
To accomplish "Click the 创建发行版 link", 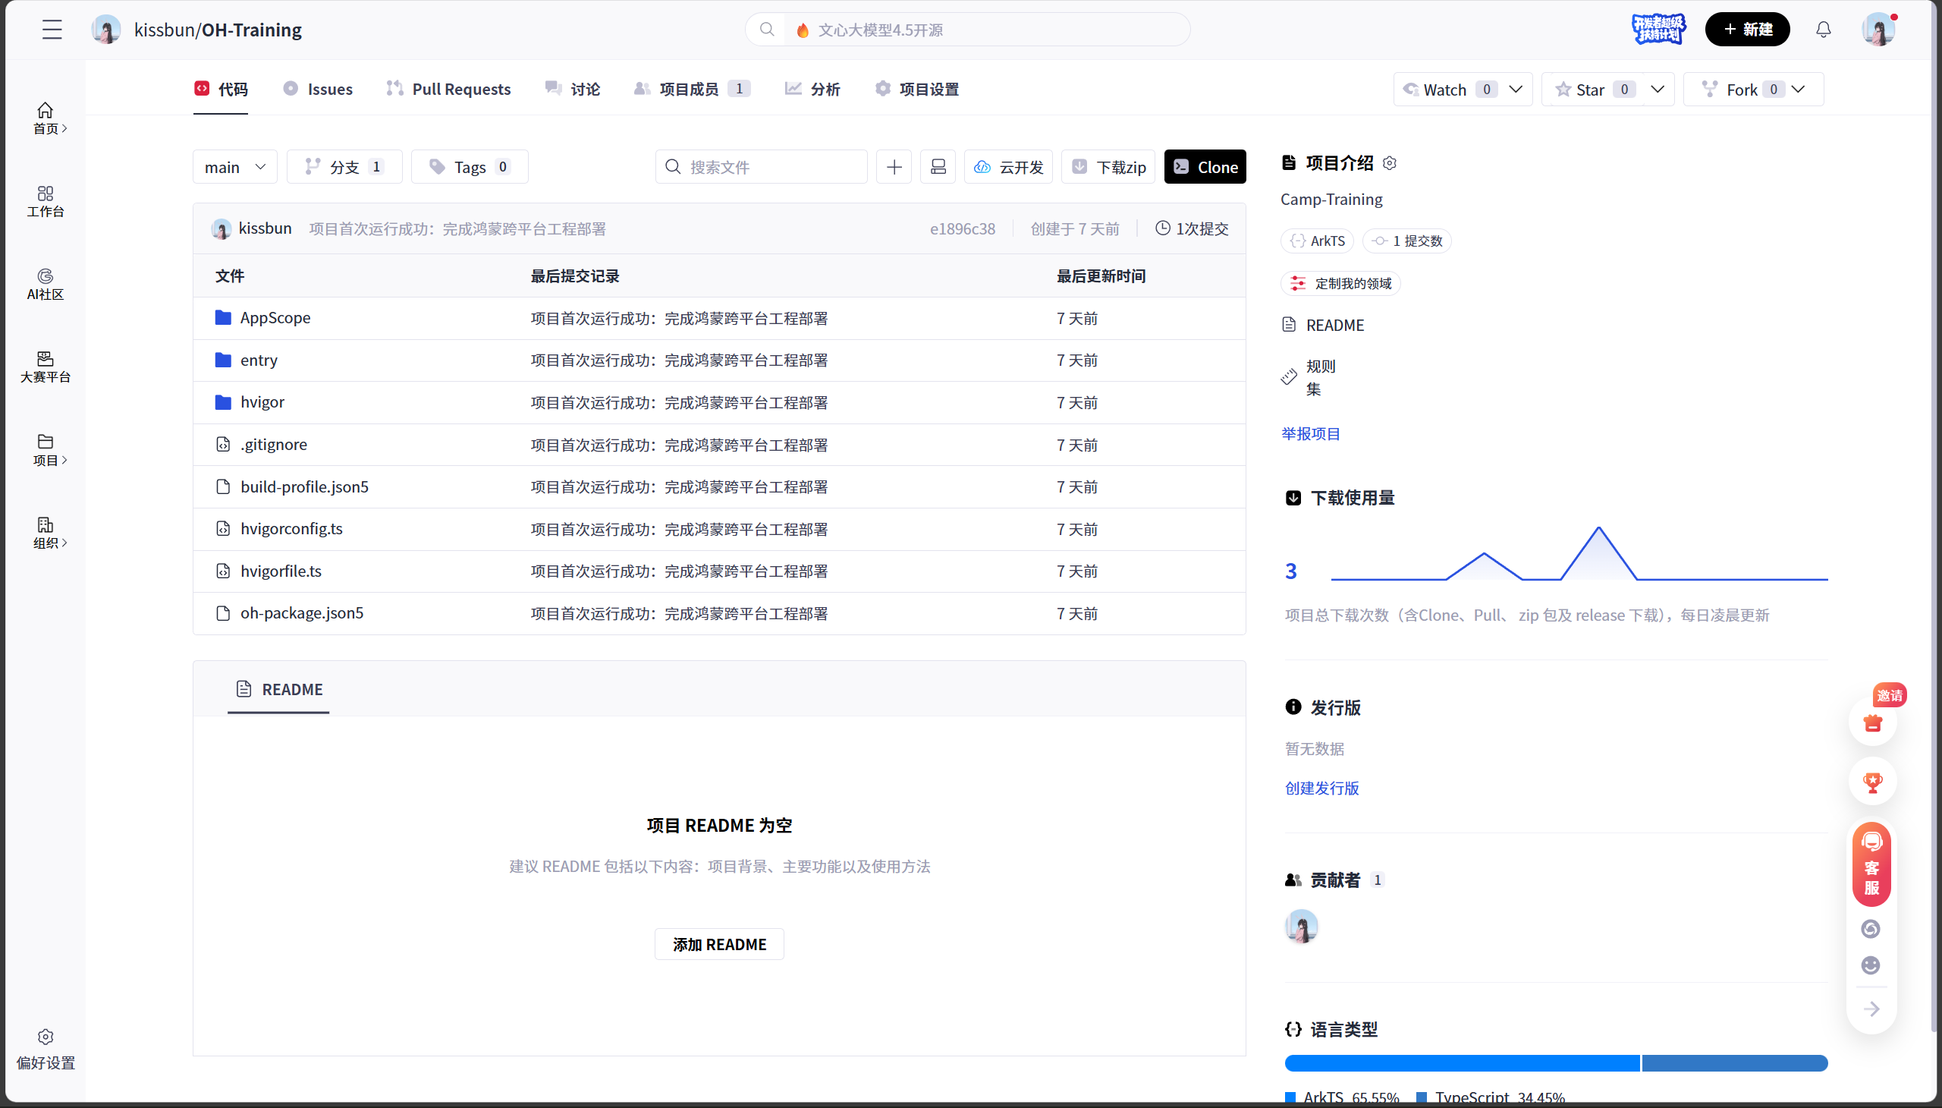I will click(1321, 788).
